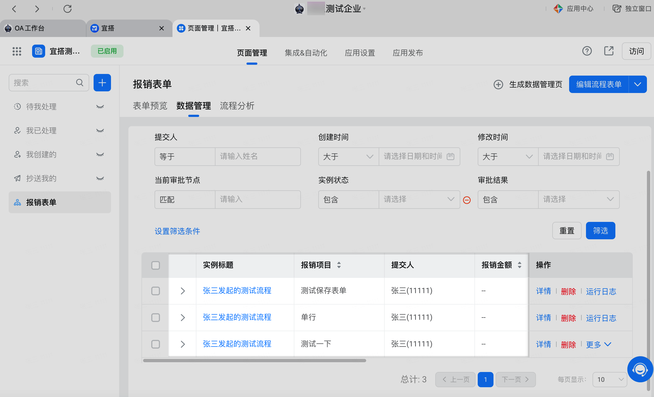This screenshot has width=654, height=397.
Task: Open 修改时间 operator dropdown 大于
Action: pyautogui.click(x=508, y=157)
